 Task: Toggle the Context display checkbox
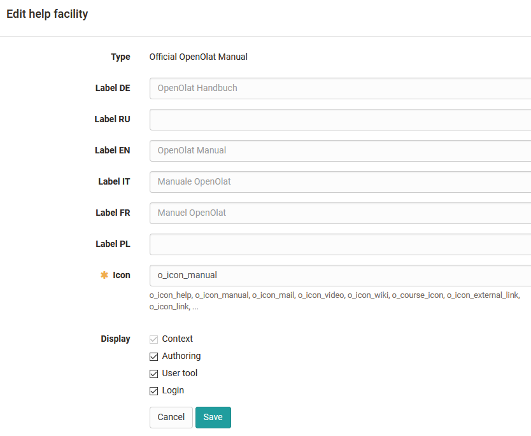click(153, 339)
